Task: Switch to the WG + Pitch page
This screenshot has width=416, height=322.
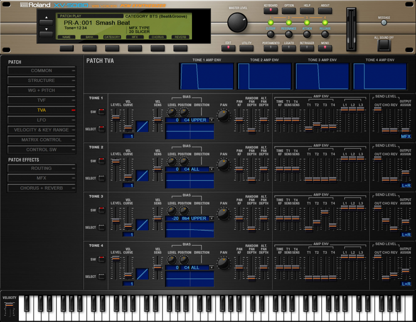Action: tap(41, 90)
